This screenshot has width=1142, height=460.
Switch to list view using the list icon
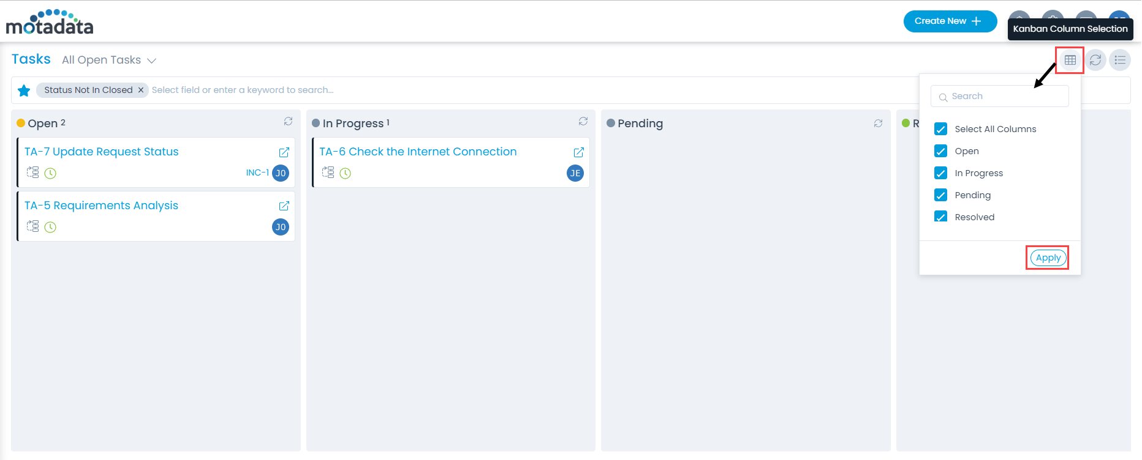pyautogui.click(x=1120, y=59)
